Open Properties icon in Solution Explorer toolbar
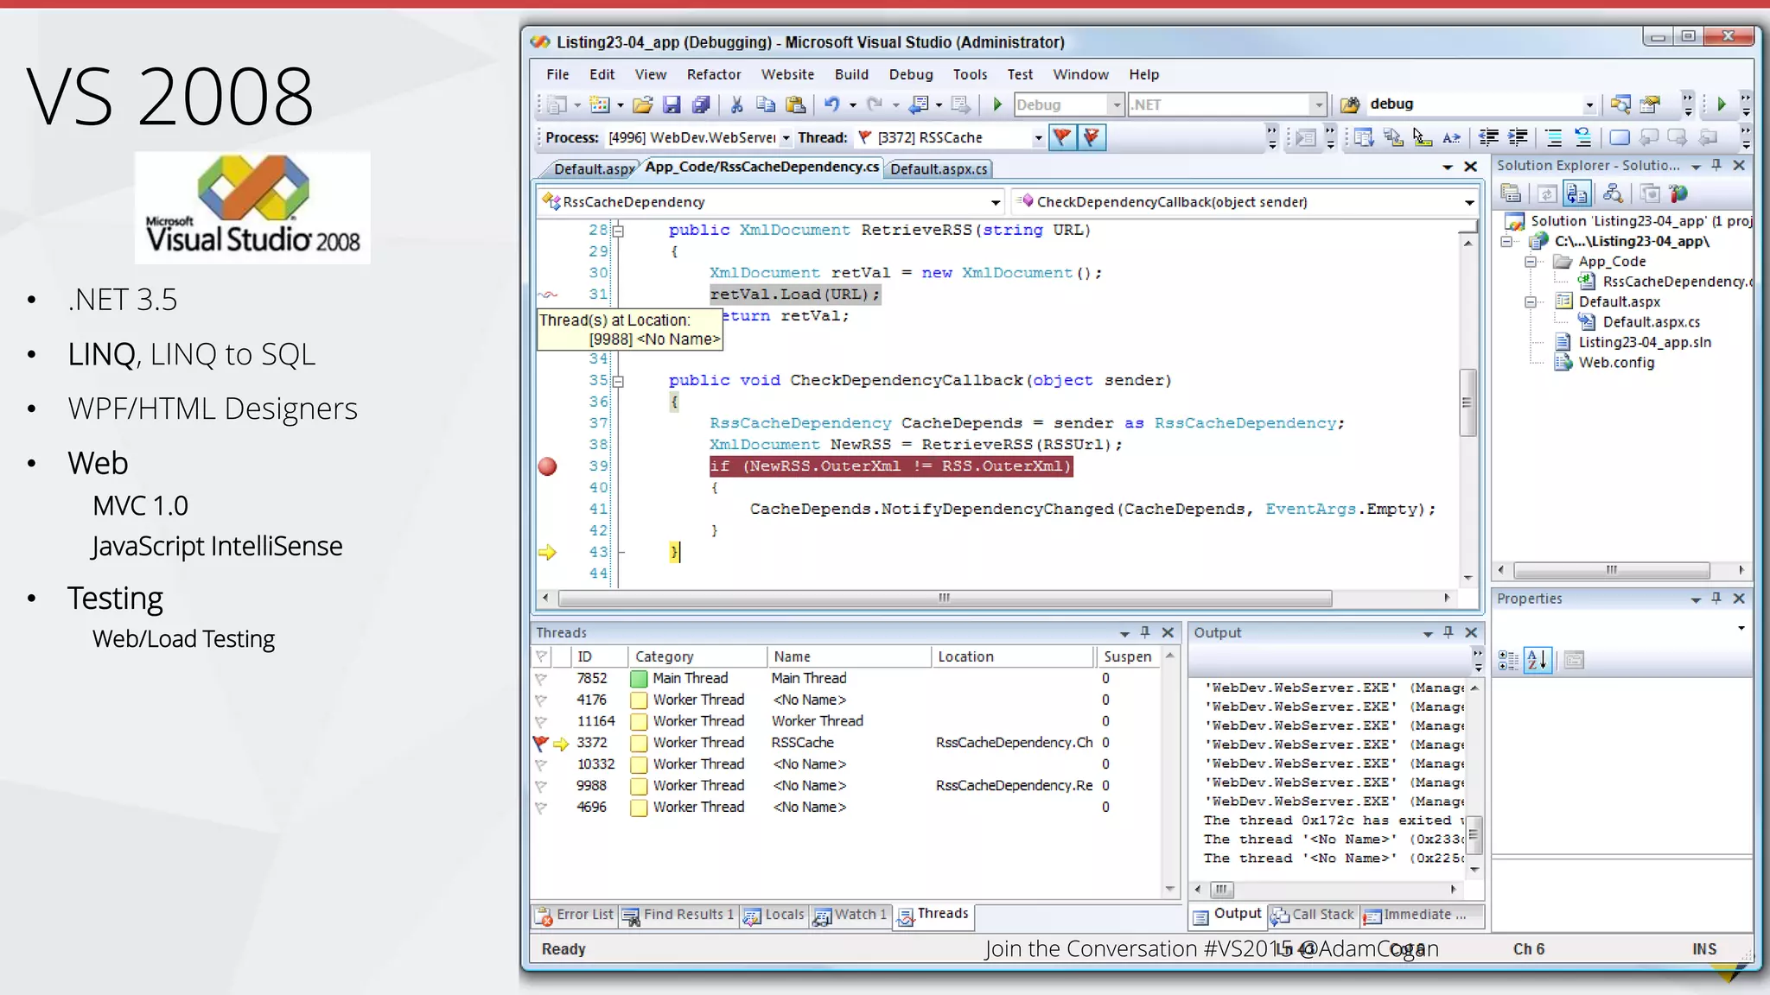This screenshot has height=995, width=1770. [1511, 193]
